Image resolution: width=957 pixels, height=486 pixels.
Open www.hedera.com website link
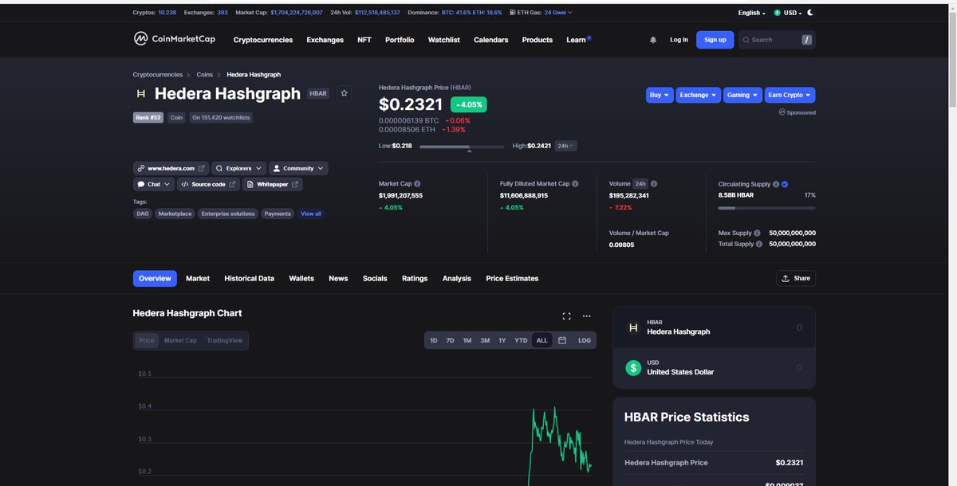[x=171, y=168]
